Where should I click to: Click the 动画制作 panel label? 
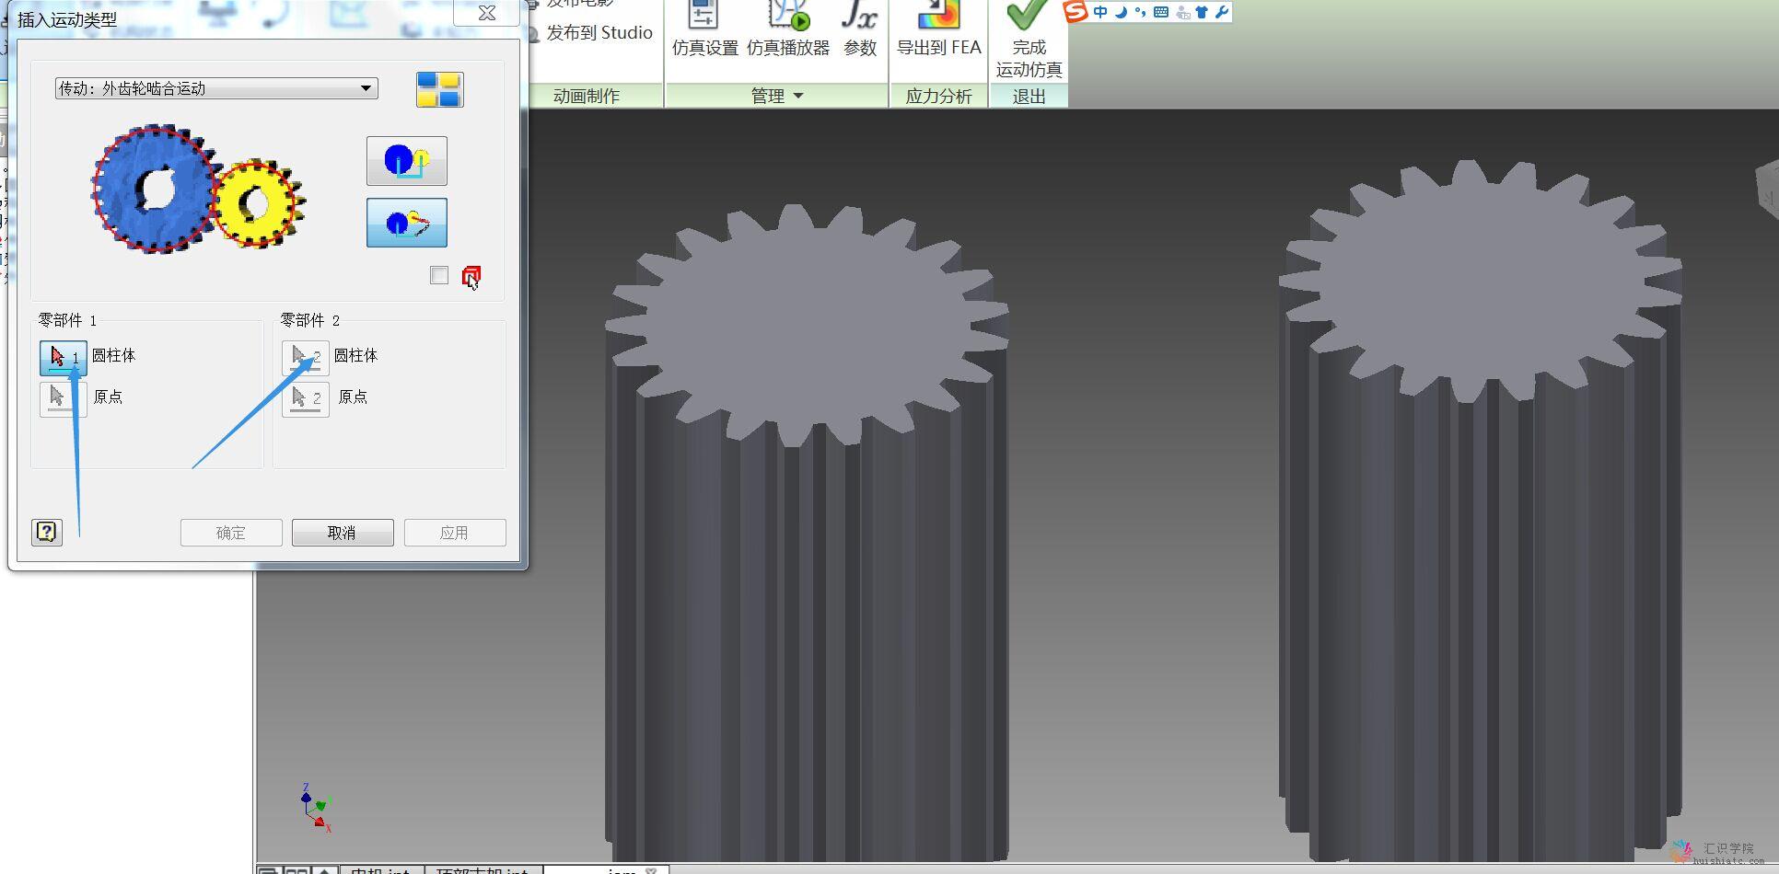[x=587, y=96]
